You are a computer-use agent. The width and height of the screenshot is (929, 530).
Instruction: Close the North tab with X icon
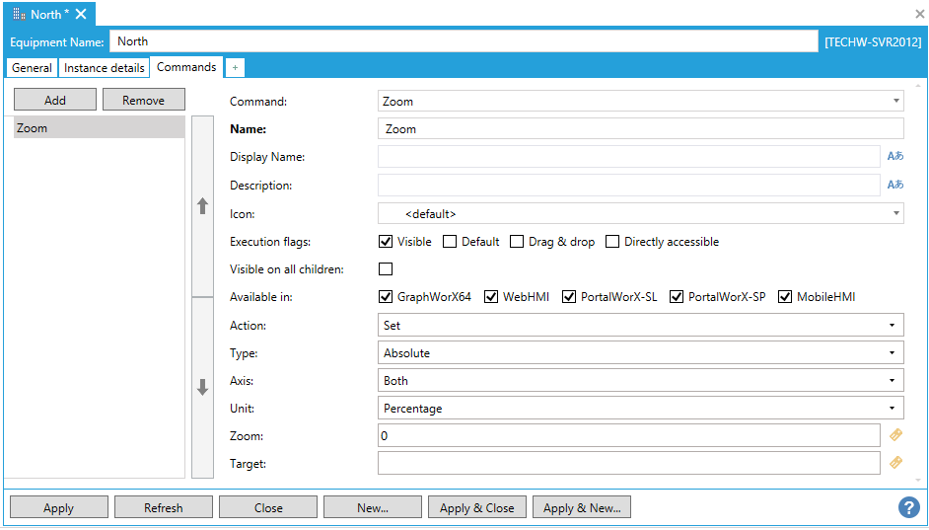click(x=81, y=14)
